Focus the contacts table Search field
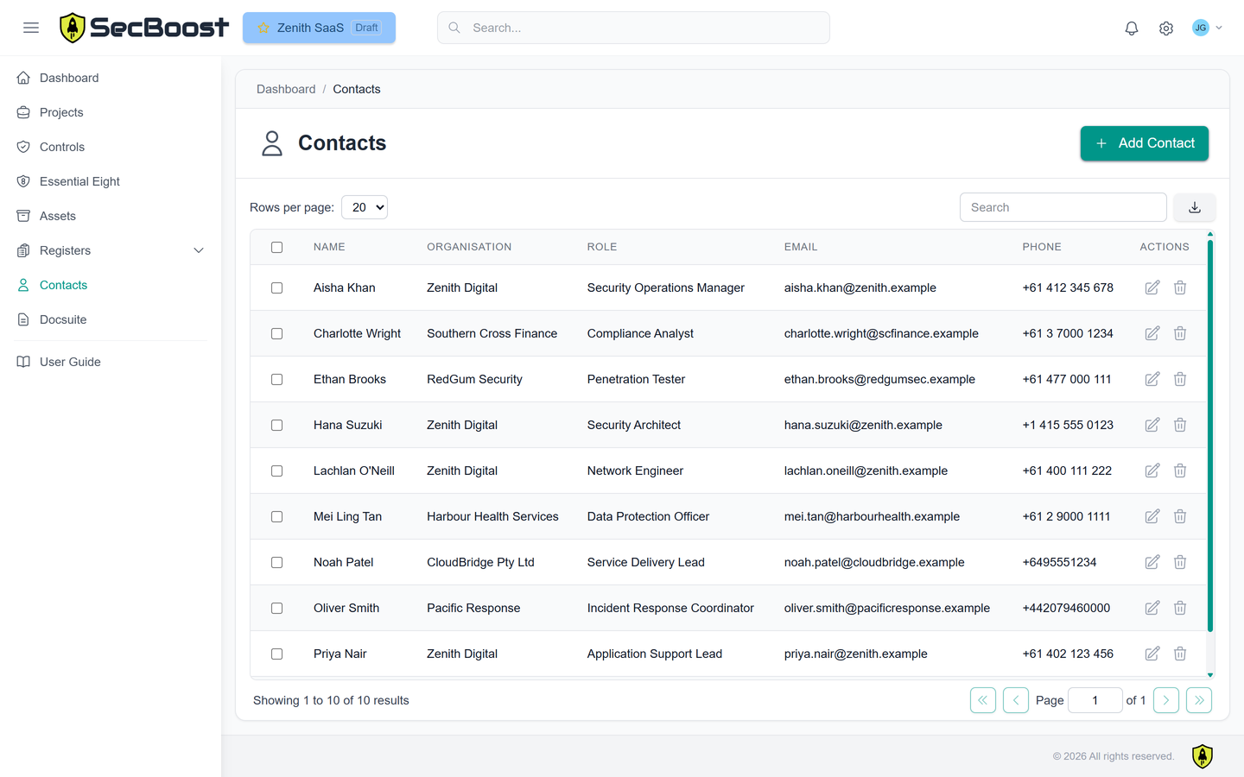This screenshot has height=777, width=1244. tap(1063, 207)
